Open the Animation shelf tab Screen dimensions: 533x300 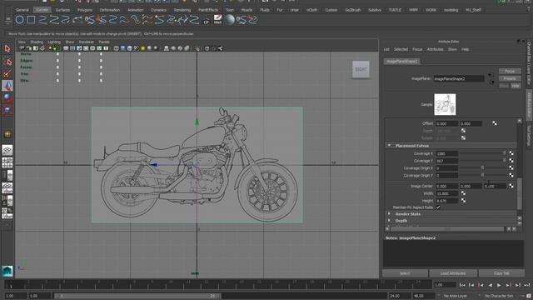[x=135, y=10]
